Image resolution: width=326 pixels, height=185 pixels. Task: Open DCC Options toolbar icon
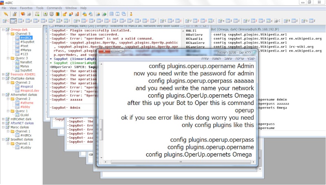coord(77,14)
